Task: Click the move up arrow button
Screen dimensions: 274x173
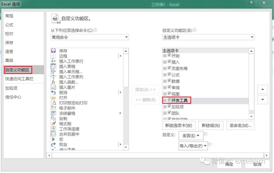Action: click(x=263, y=89)
